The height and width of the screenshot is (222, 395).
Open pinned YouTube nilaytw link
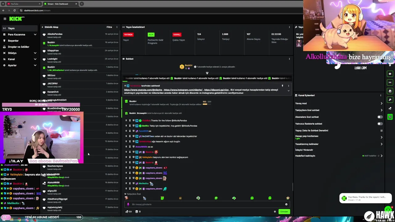[143, 90]
